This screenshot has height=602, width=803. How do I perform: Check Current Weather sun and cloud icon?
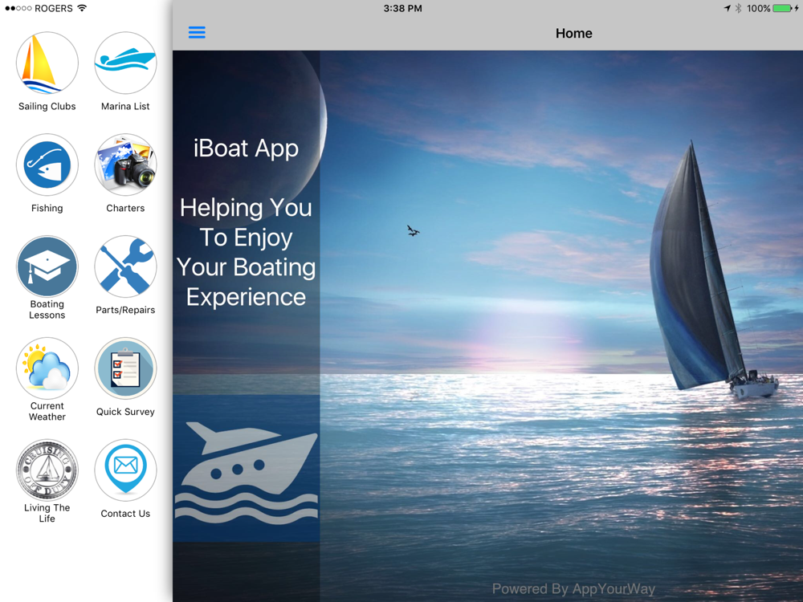47,369
